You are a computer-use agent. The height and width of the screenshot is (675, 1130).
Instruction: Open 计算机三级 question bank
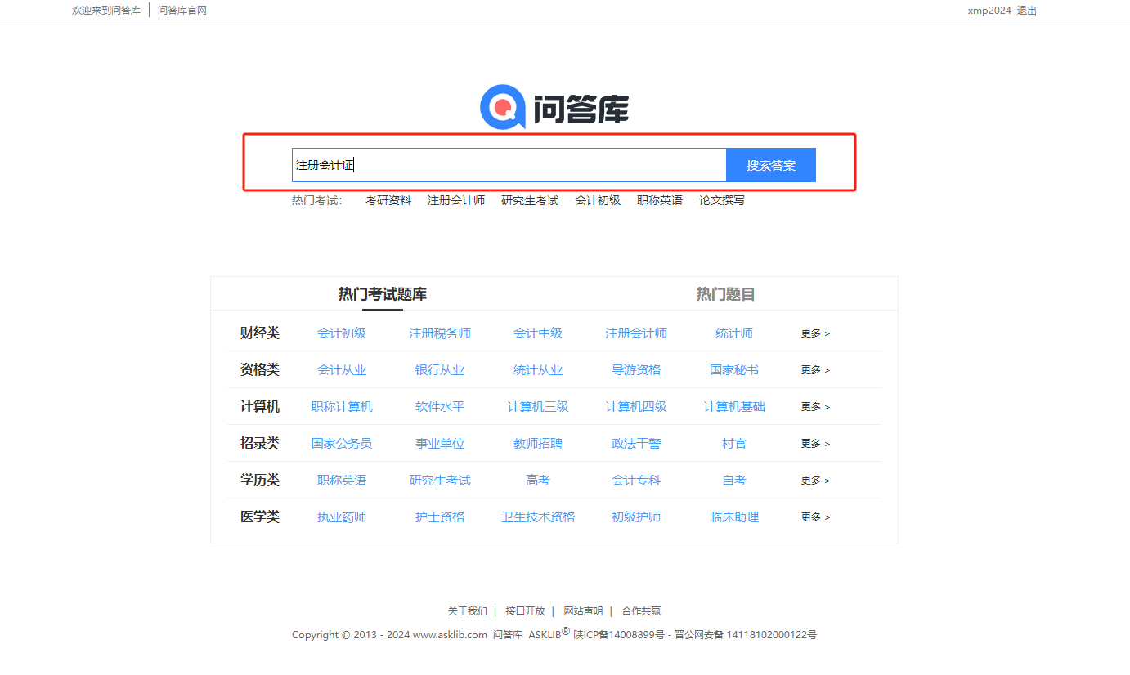538,407
